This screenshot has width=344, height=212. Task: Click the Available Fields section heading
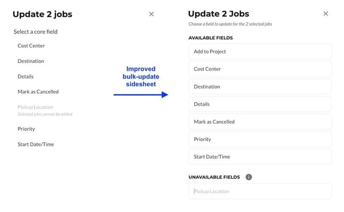point(211,38)
